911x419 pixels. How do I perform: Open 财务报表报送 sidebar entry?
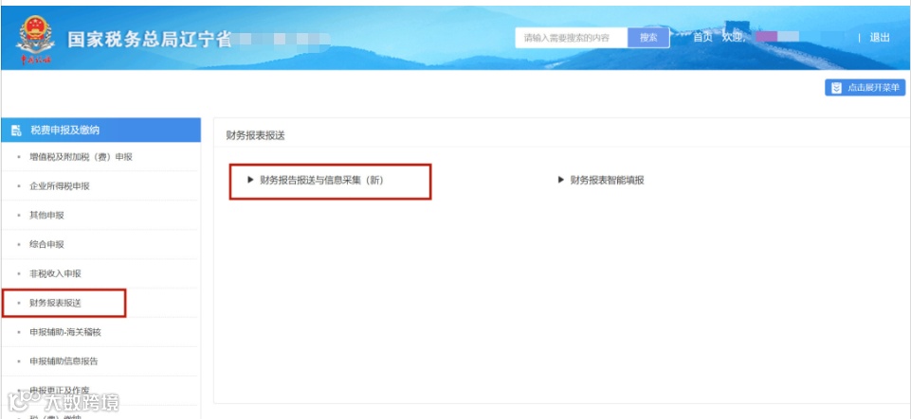point(55,303)
